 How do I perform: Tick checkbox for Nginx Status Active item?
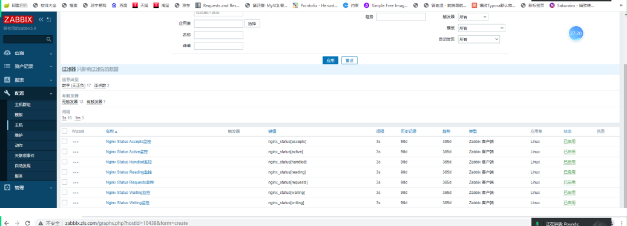[65, 151]
